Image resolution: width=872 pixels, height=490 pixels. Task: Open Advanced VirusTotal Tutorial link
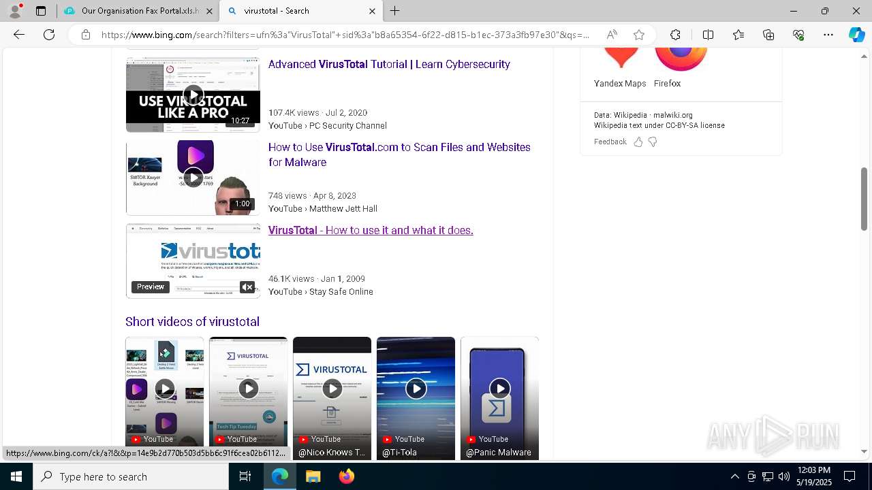pos(389,64)
